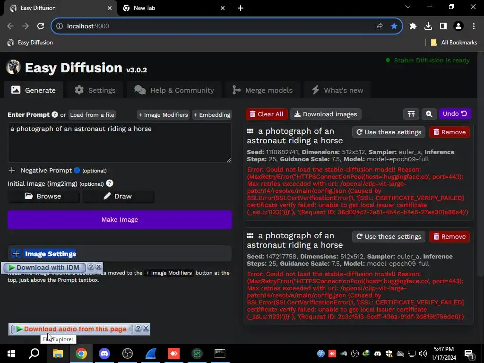Click the share page icon in address bar

pyautogui.click(x=379, y=26)
